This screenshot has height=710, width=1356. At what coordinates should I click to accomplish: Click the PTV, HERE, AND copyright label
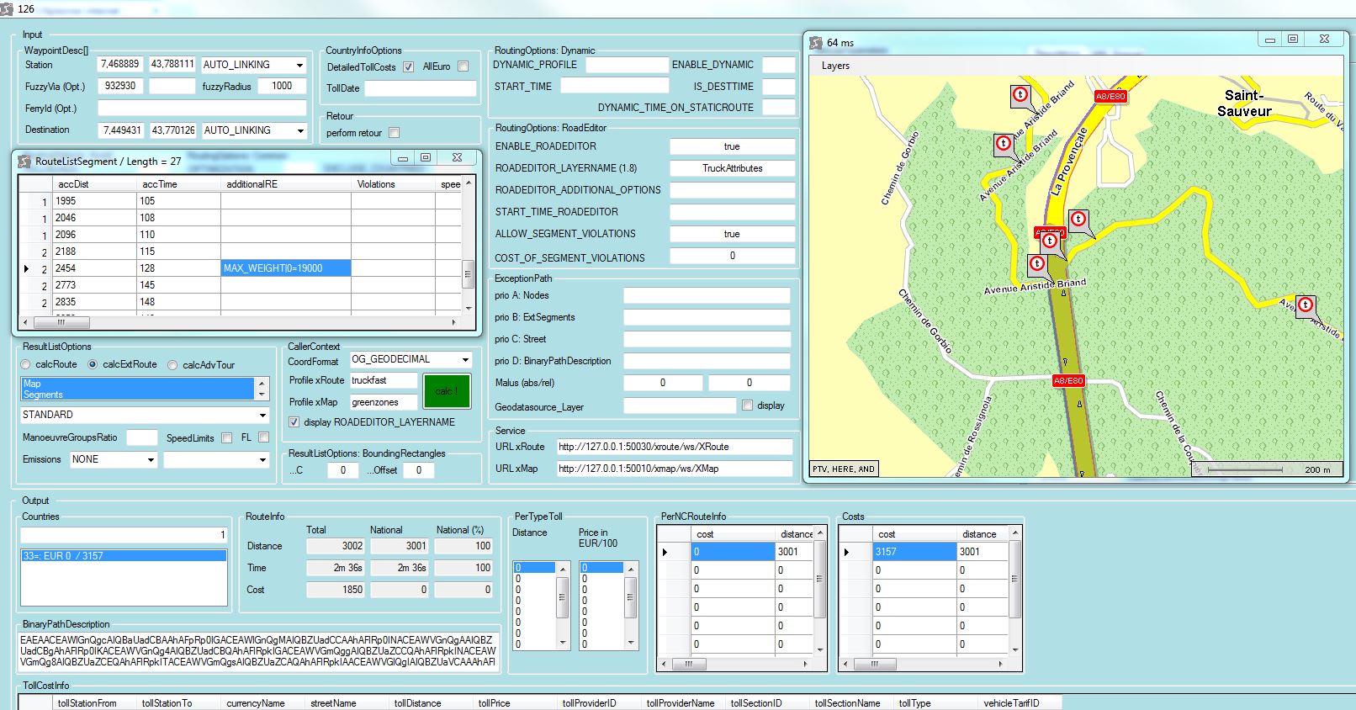843,469
